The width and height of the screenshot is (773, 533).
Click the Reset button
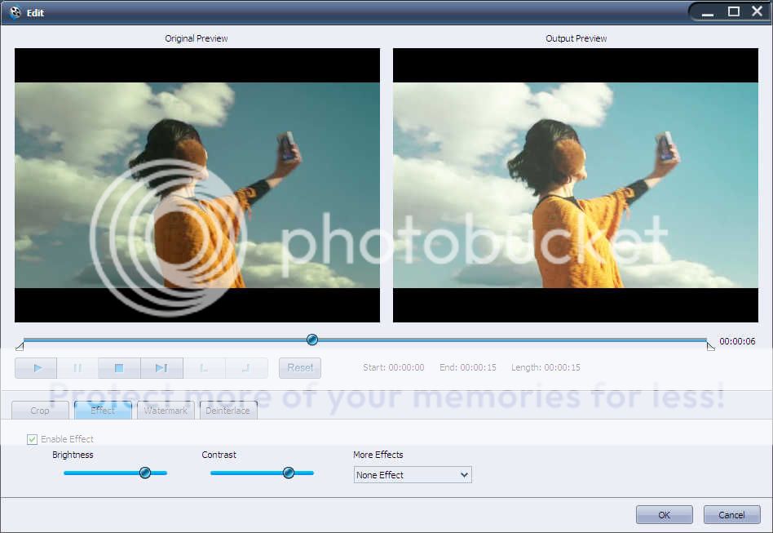point(300,368)
